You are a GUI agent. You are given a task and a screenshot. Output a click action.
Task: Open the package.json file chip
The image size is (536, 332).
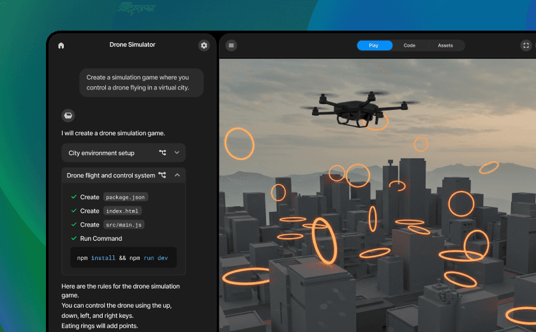pos(125,197)
